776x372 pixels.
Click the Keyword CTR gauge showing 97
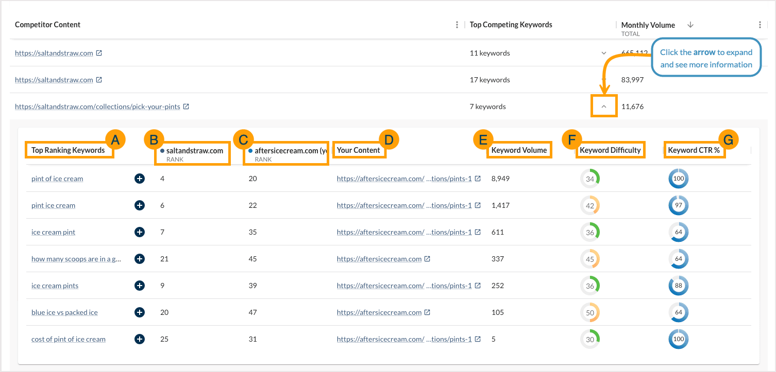(x=679, y=205)
